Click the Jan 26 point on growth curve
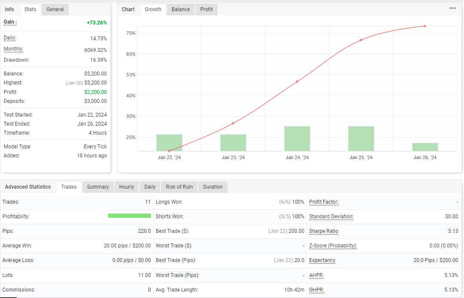The height and width of the screenshot is (298, 464). coord(425,26)
